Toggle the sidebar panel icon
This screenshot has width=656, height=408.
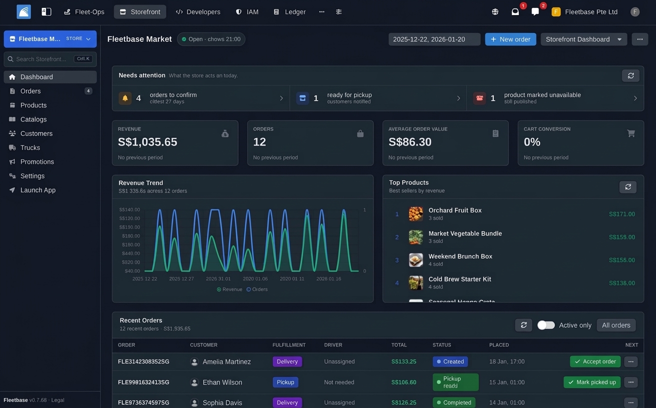click(46, 11)
